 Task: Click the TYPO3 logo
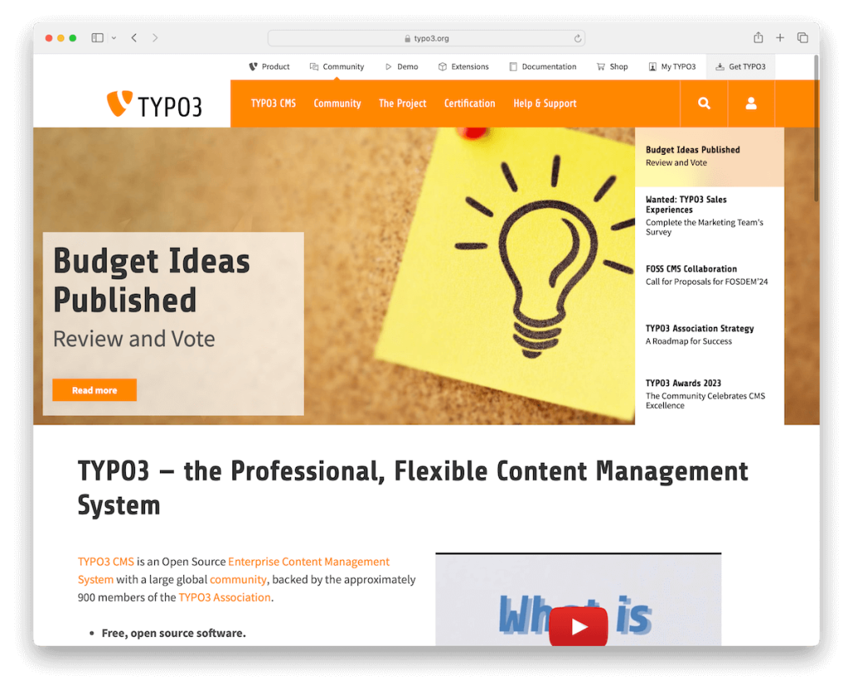pyautogui.click(x=154, y=104)
